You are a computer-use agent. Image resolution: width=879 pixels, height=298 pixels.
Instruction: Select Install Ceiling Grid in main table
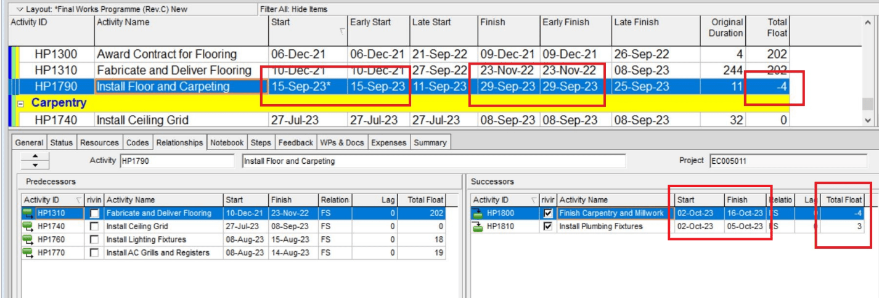pyautogui.click(x=142, y=120)
